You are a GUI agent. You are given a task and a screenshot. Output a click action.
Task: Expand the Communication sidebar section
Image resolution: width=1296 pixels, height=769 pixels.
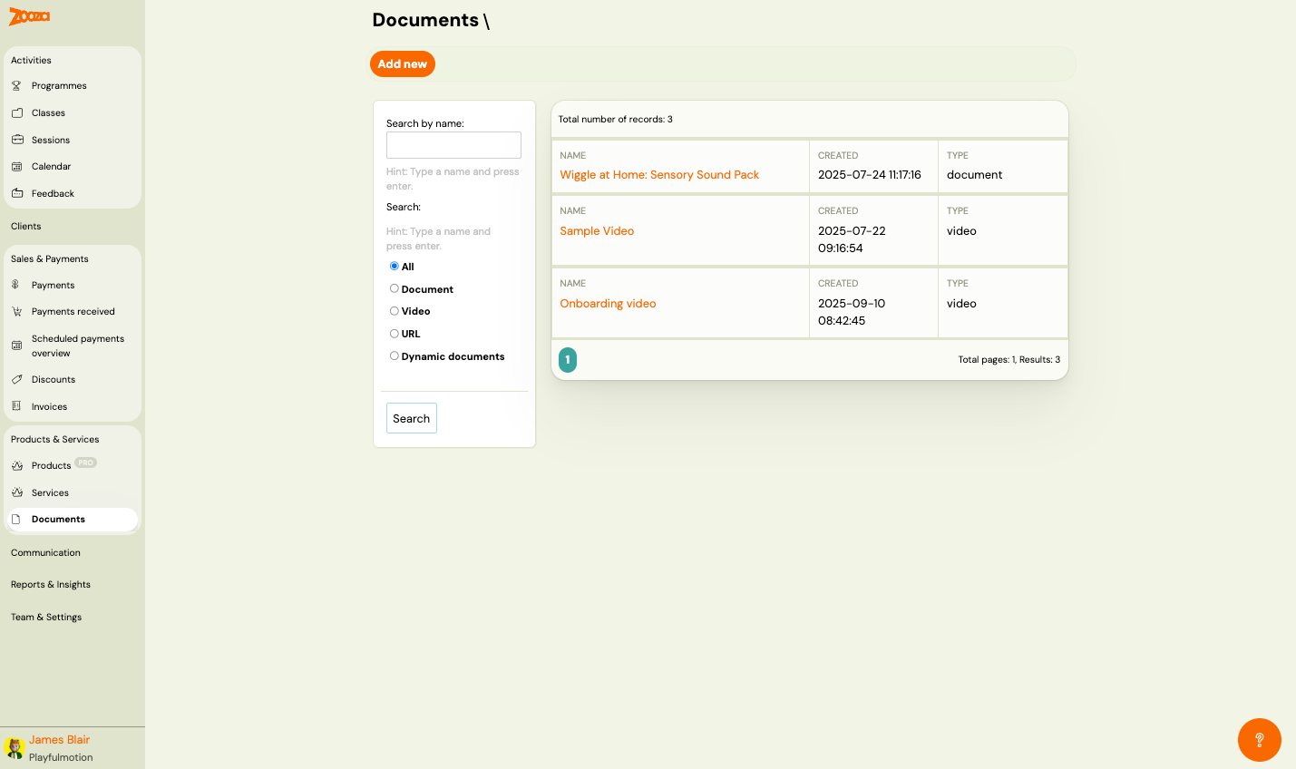point(45,553)
